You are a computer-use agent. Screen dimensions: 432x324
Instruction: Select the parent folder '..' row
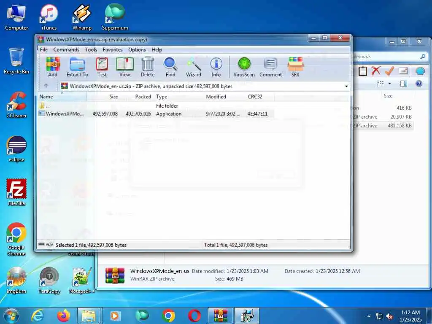point(156,106)
